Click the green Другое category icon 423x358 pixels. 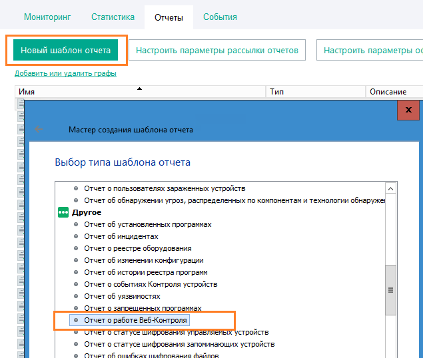(63, 212)
